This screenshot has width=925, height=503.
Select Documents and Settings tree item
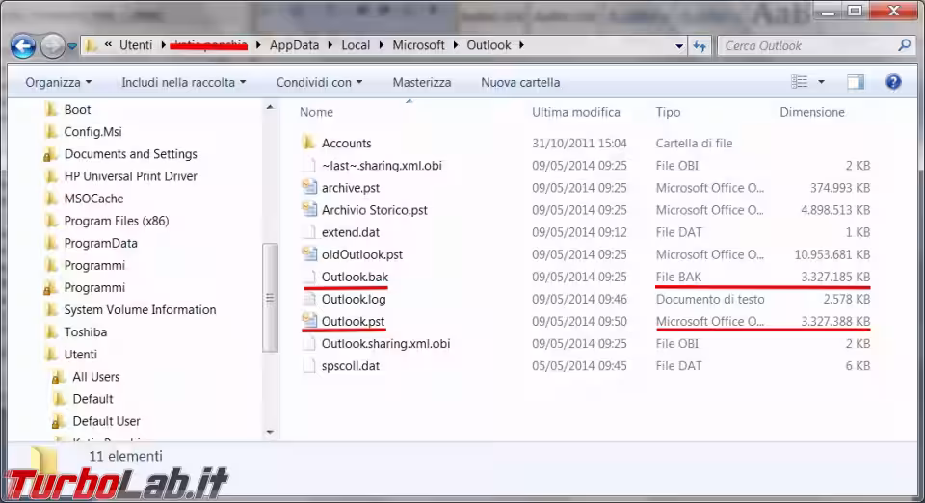point(130,154)
